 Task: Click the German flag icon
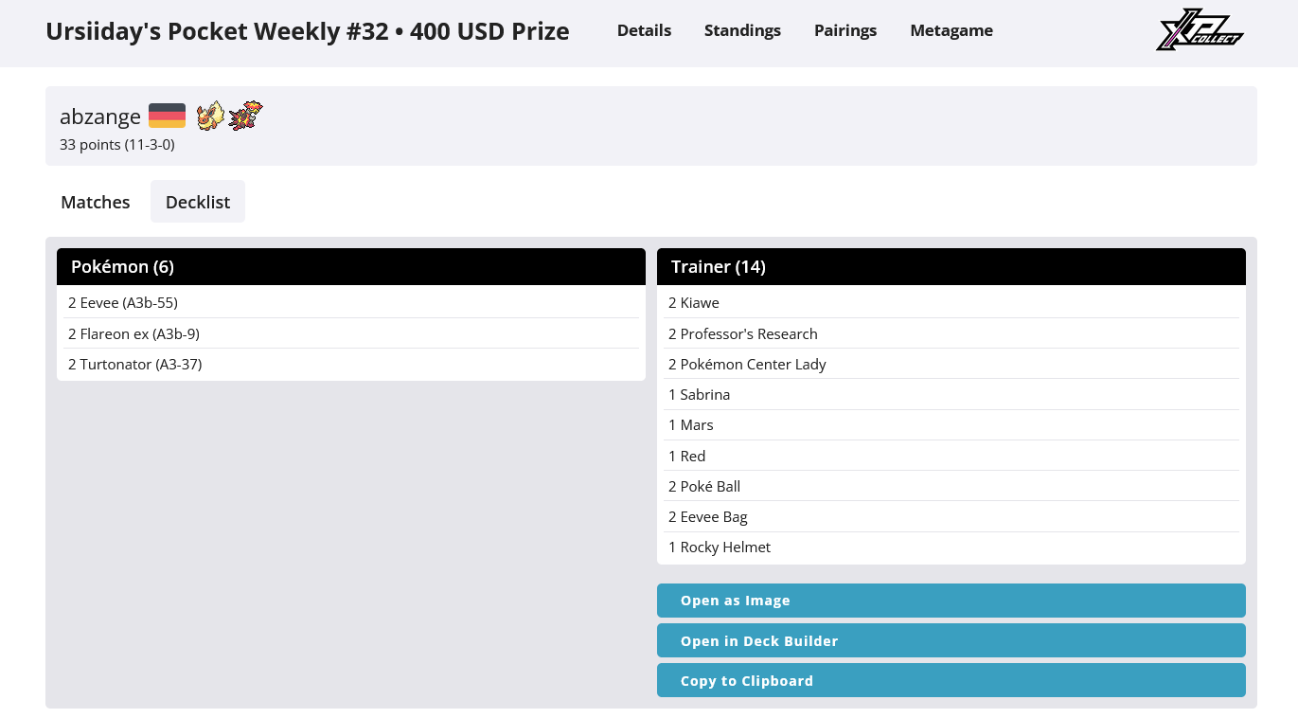pos(167,116)
